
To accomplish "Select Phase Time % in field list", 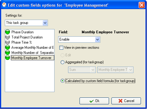I will click(x=22, y=42).
